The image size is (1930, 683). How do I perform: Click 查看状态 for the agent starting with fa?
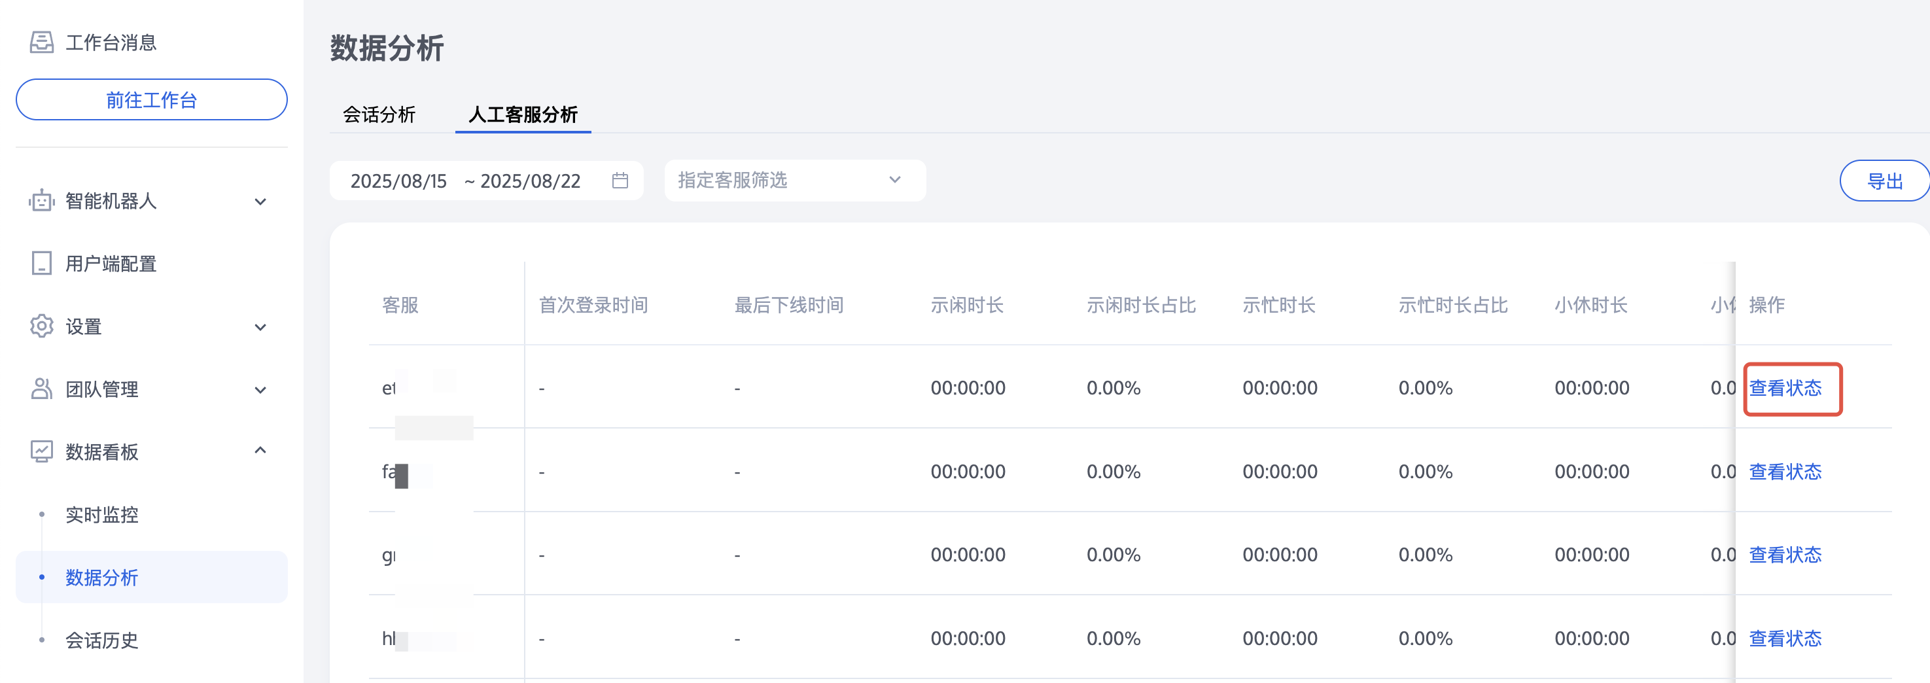pyautogui.click(x=1785, y=472)
